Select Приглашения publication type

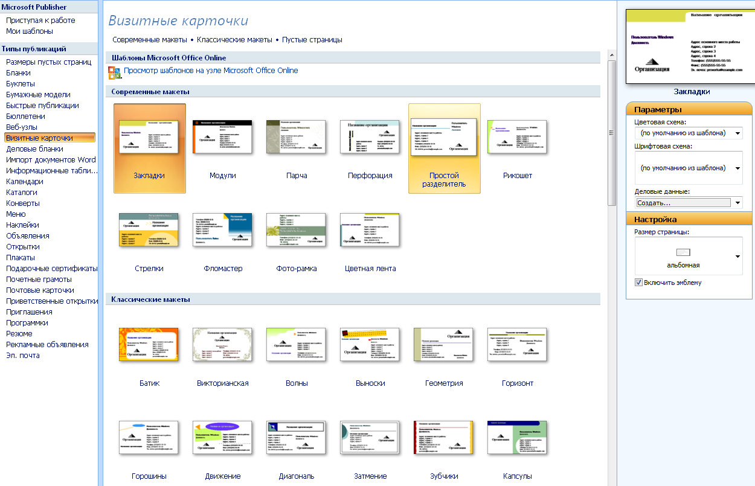[29, 312]
